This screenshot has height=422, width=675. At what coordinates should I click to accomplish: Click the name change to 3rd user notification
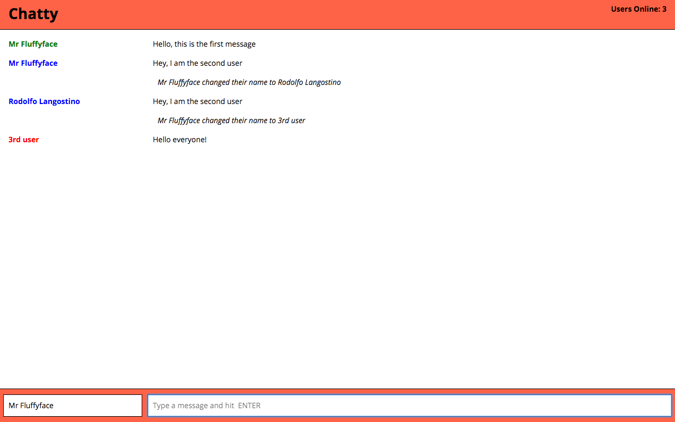[x=231, y=120]
